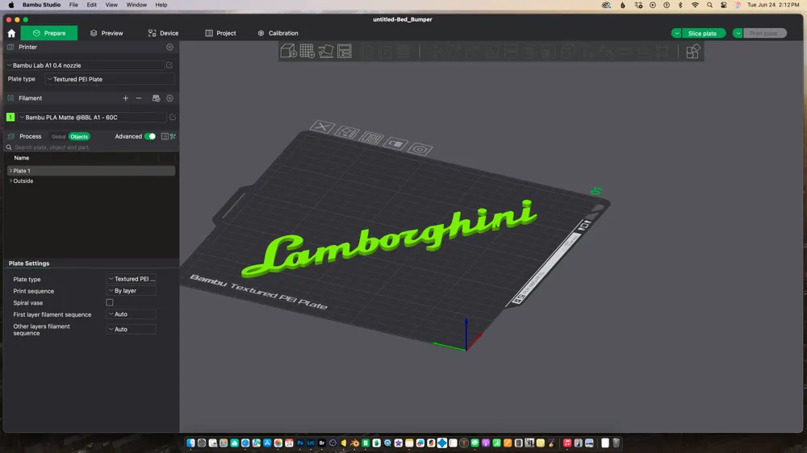This screenshot has width=807, height=453.
Task: Open the View menu
Action: tap(111, 5)
